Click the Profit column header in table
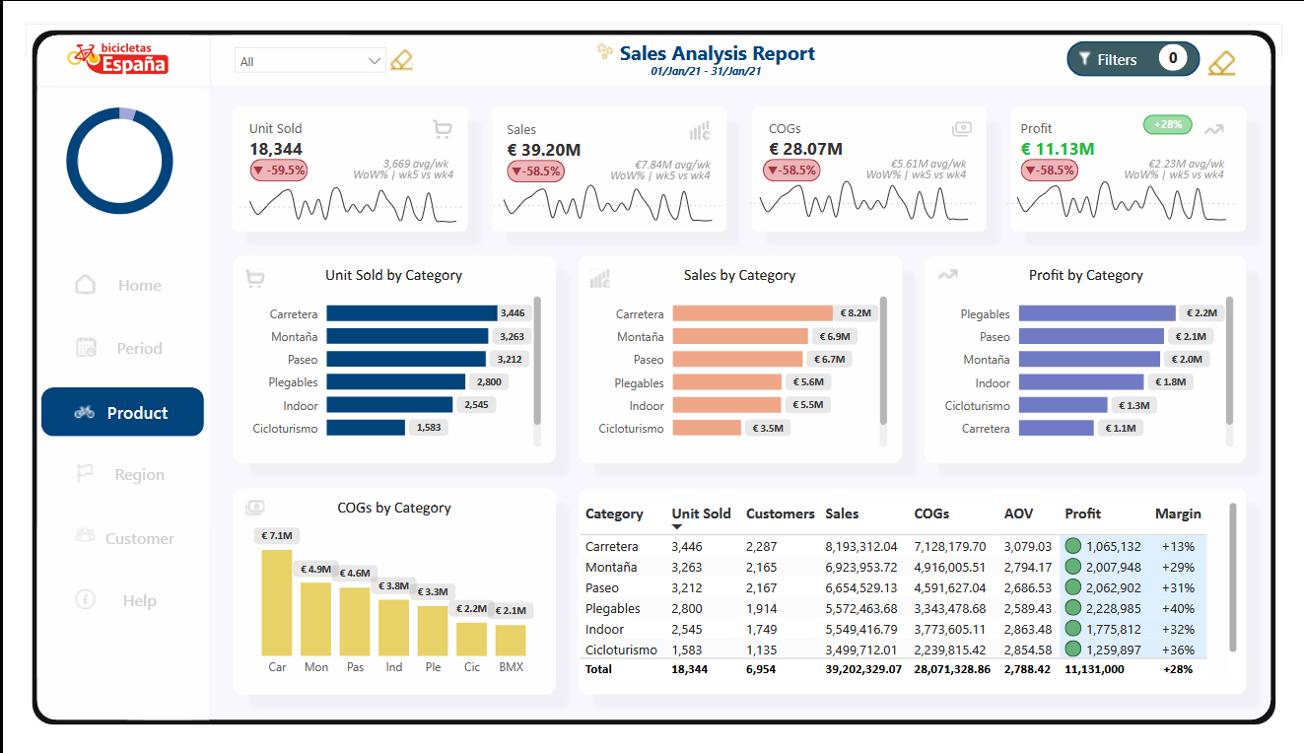This screenshot has height=753, width=1304. 1083,513
